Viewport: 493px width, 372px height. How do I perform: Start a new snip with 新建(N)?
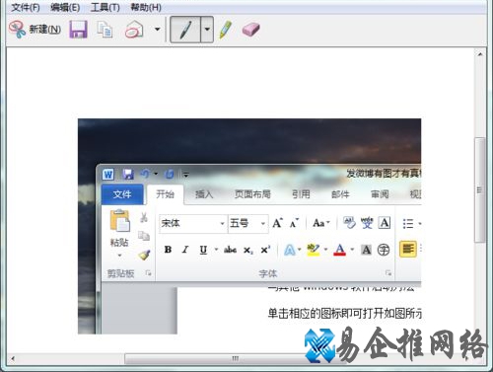point(35,30)
